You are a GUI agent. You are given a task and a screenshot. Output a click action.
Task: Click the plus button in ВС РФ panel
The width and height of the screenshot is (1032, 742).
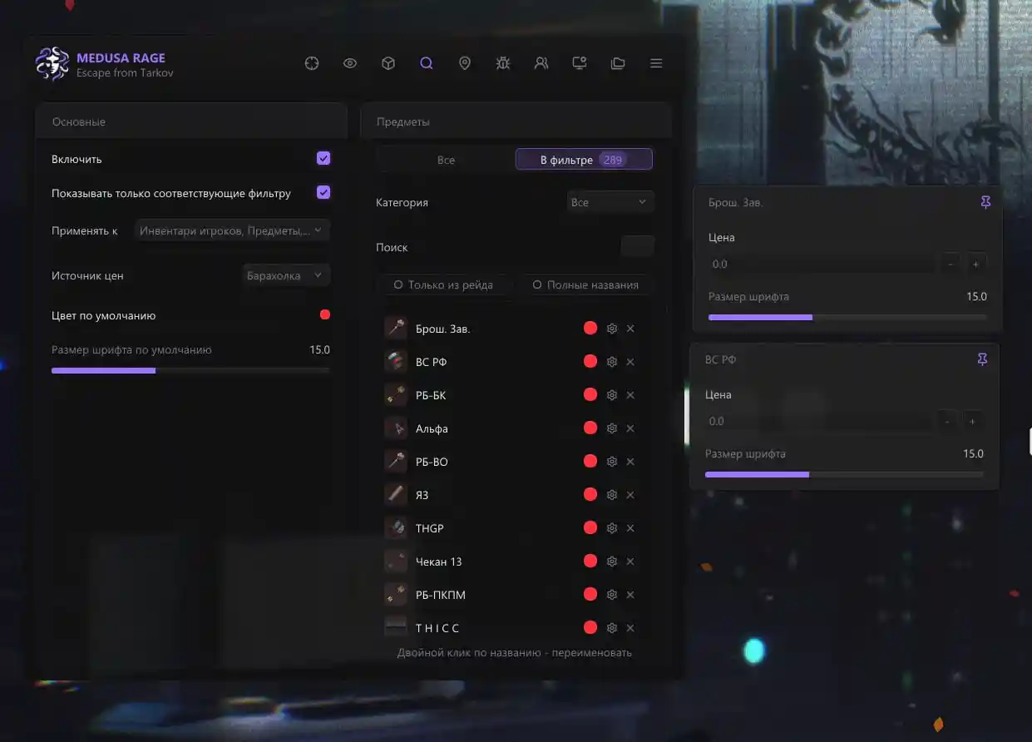[972, 421]
